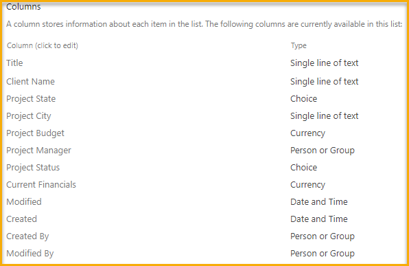Image resolution: width=409 pixels, height=266 pixels.
Task: Click Currency type beside Project Budget
Action: [x=308, y=133]
